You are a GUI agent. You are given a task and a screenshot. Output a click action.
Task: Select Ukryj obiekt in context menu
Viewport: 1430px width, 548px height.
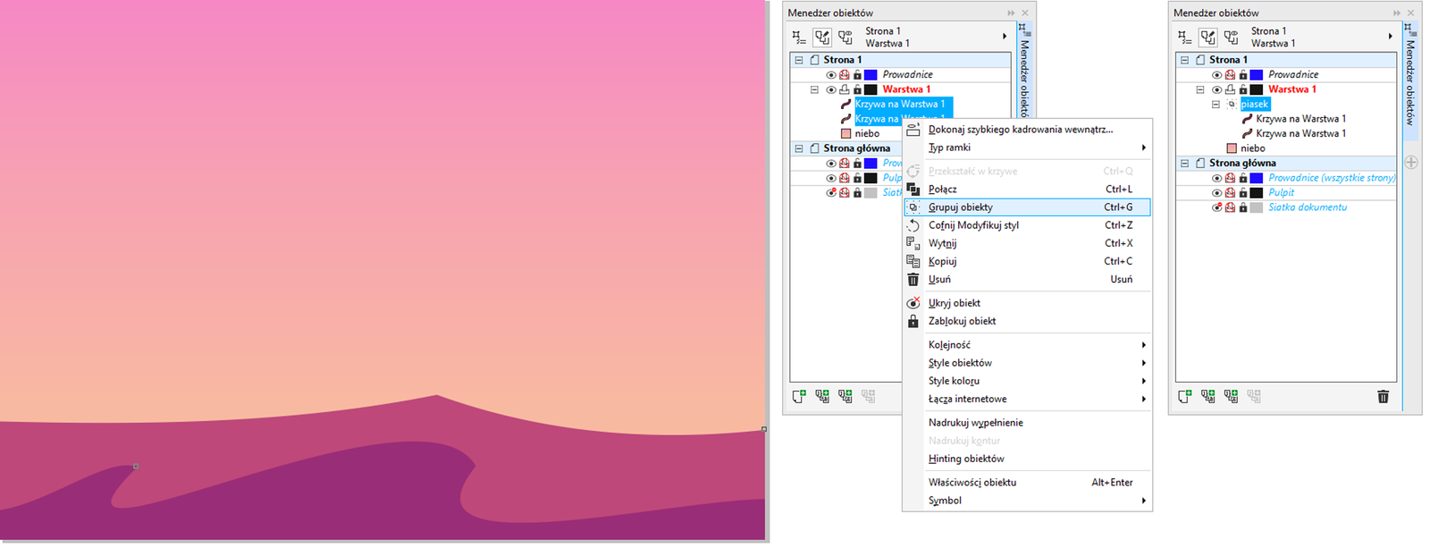point(954,303)
